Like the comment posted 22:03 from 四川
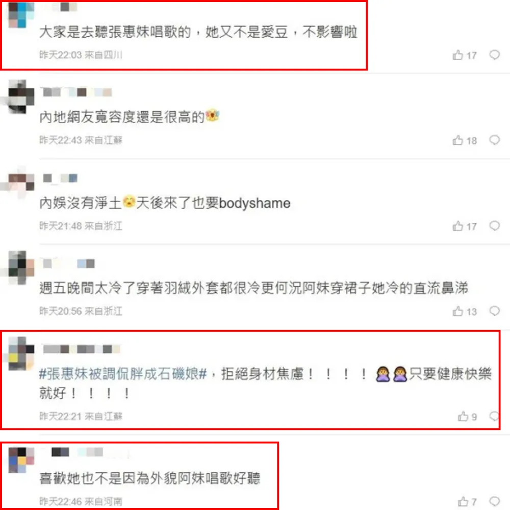This screenshot has width=510, height=510. coord(465,55)
